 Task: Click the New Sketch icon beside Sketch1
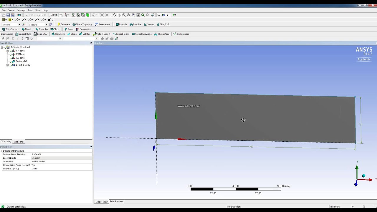51,24
